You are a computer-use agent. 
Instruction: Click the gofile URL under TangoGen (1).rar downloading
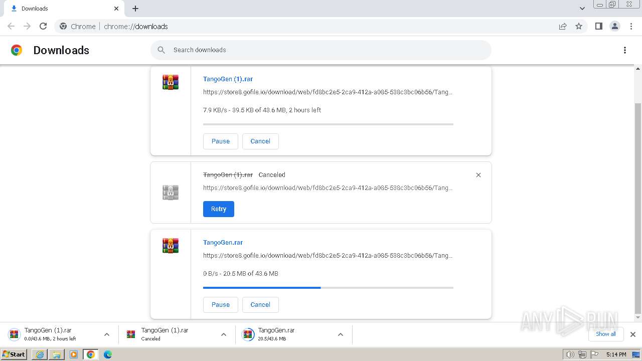click(x=328, y=92)
